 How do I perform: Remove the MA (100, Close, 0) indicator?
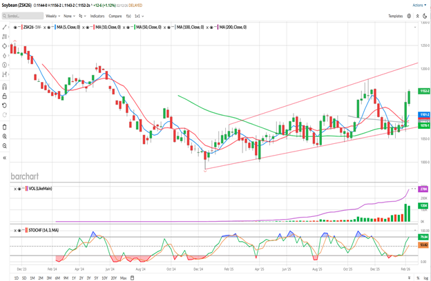[x=164, y=28]
